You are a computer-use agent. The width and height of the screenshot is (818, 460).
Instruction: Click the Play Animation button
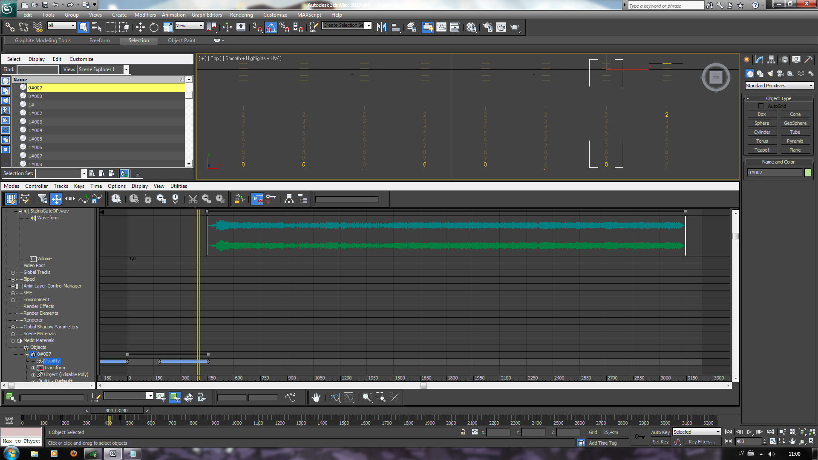(x=749, y=432)
